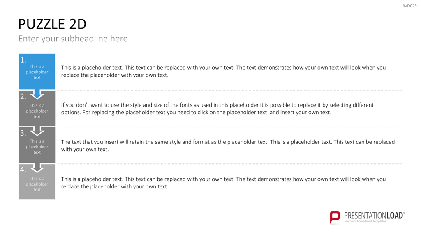Click the paragraph starting 'If you don't want'
The height and width of the screenshot is (236, 421).
tap(217, 109)
